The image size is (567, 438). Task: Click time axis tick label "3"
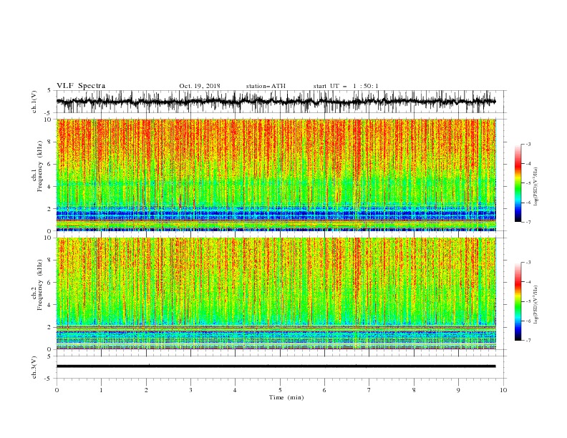click(x=190, y=390)
